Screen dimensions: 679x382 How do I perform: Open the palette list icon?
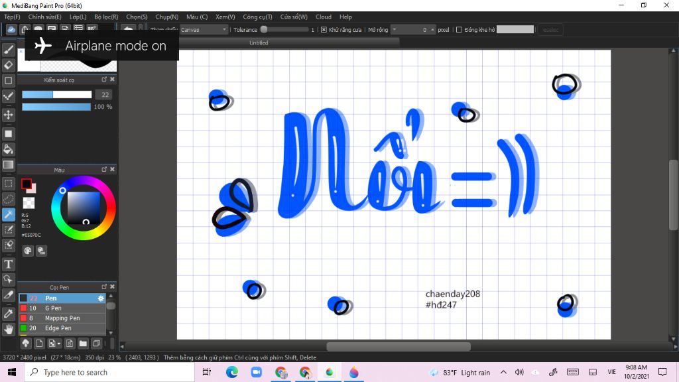(42, 251)
